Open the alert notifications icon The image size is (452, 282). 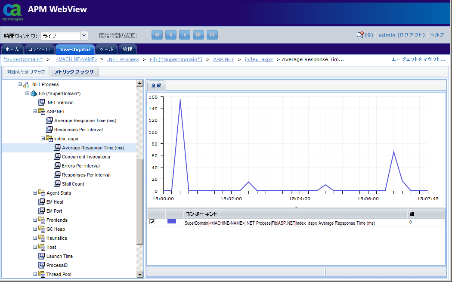(360, 35)
